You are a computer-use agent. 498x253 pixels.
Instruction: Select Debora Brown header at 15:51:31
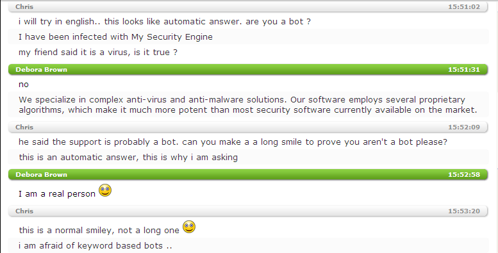point(248,70)
